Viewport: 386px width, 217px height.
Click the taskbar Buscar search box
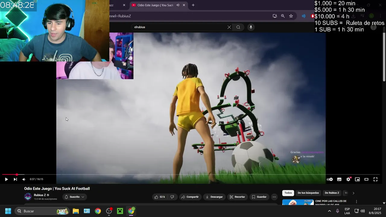pyautogui.click(x=43, y=211)
